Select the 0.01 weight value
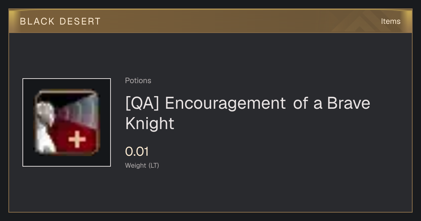The image size is (421, 221). [x=137, y=152]
